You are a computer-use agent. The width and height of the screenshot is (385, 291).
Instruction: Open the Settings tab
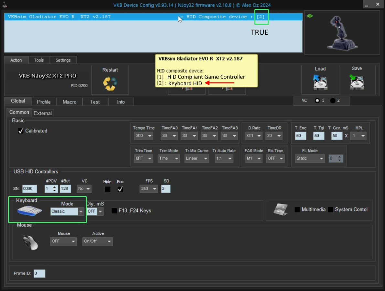click(x=63, y=60)
